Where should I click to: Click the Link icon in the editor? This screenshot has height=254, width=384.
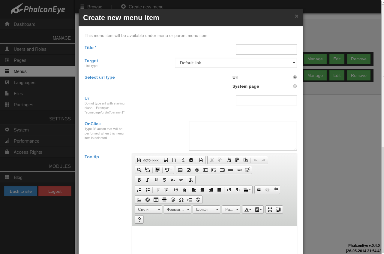point(259,190)
